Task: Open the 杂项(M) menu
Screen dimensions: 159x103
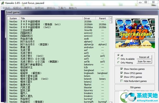Action: (39, 8)
